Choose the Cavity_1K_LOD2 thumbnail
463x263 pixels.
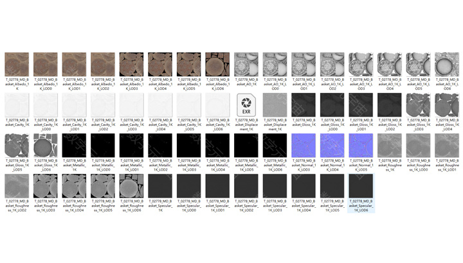tap(103, 105)
